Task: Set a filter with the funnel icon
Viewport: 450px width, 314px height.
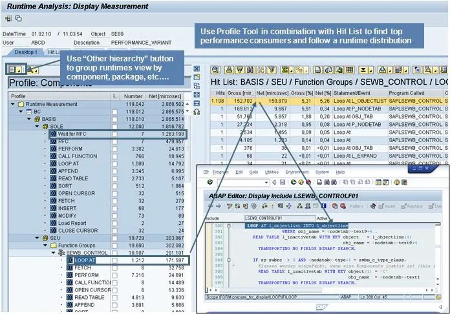Action: (x=272, y=70)
